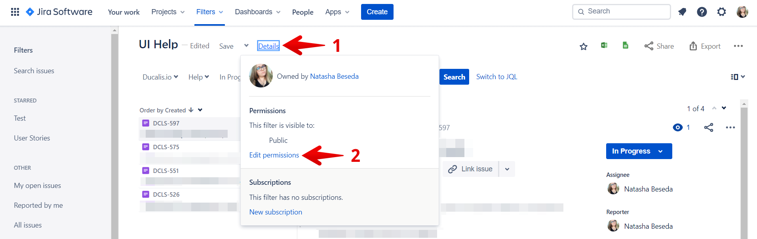The height and width of the screenshot is (239, 757).
Task: Open the app switcher grid icon
Action: click(15, 12)
